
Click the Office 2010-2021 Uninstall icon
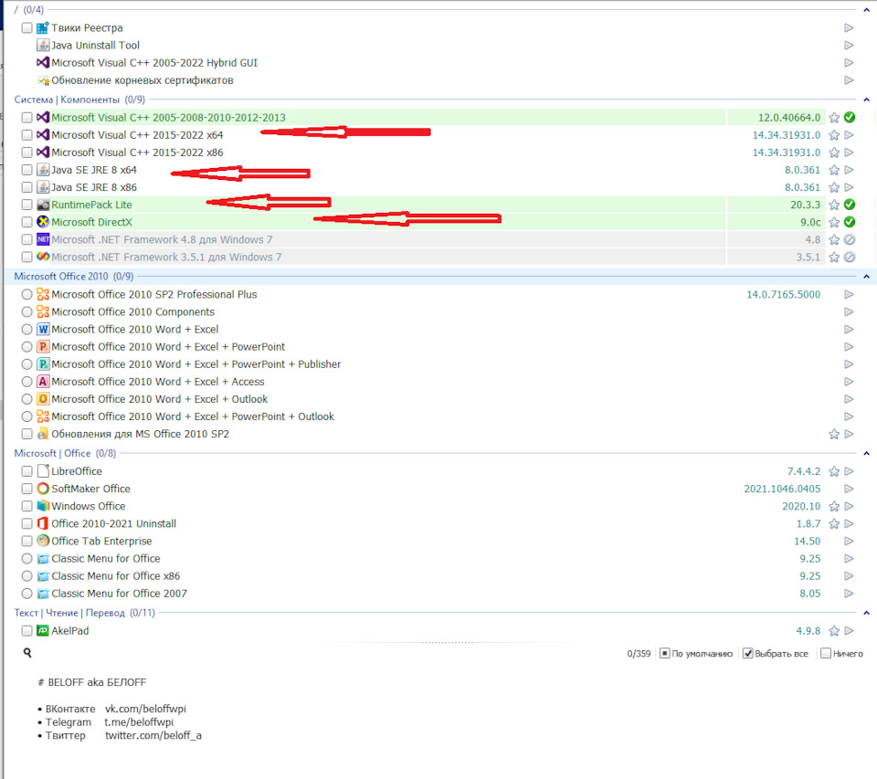pos(43,523)
